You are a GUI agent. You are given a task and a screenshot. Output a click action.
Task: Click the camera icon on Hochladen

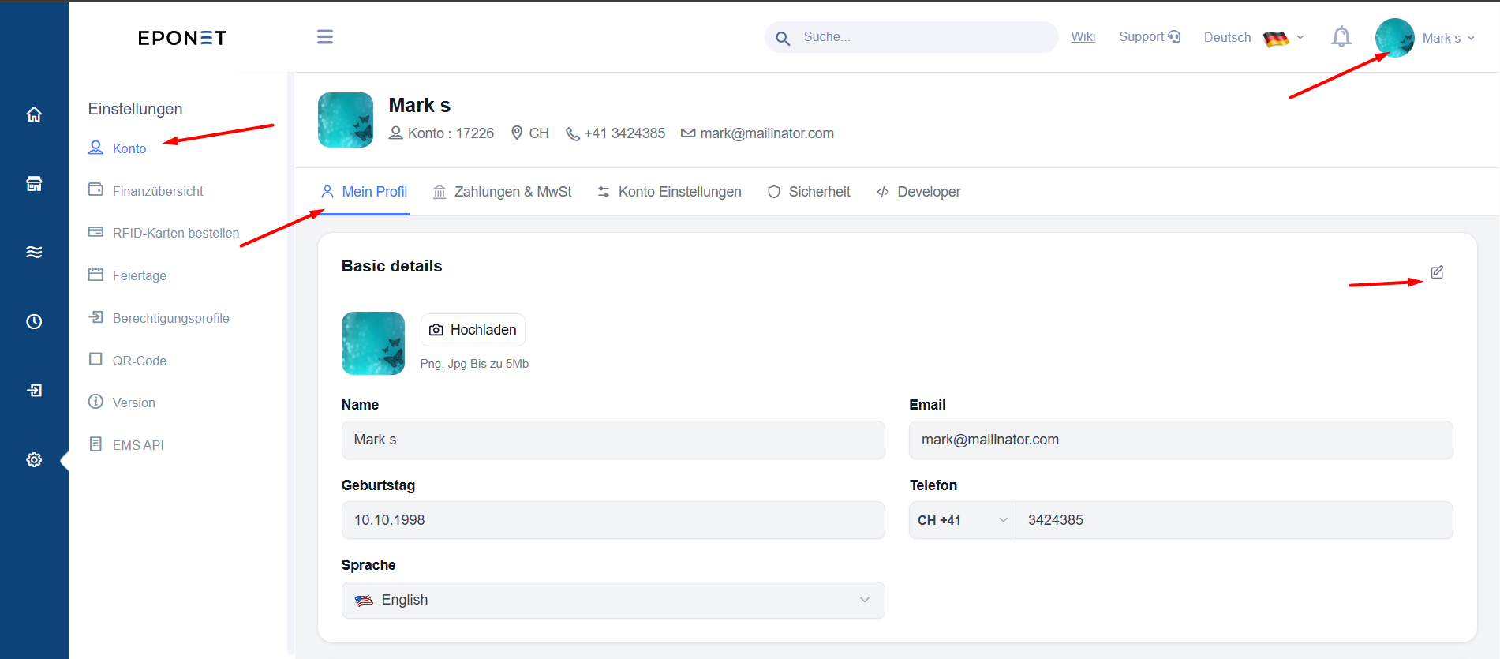point(436,330)
